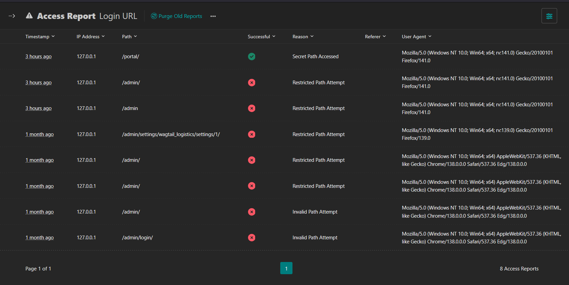Viewport: 569px width, 285px height.
Task: Open the three-dots more actions menu
Action: click(x=213, y=16)
